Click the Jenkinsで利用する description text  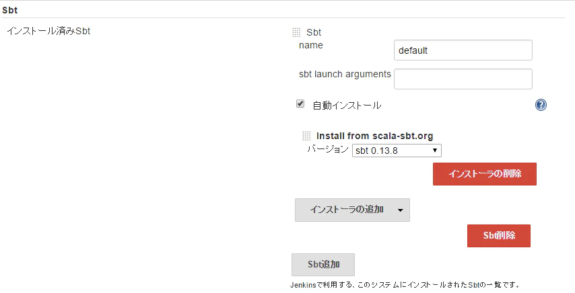click(x=405, y=285)
